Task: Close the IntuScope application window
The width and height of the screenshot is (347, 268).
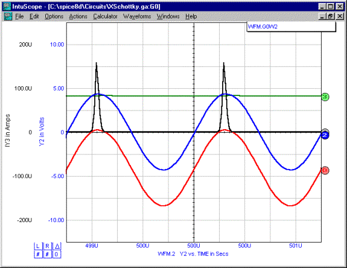Action: 340,7
